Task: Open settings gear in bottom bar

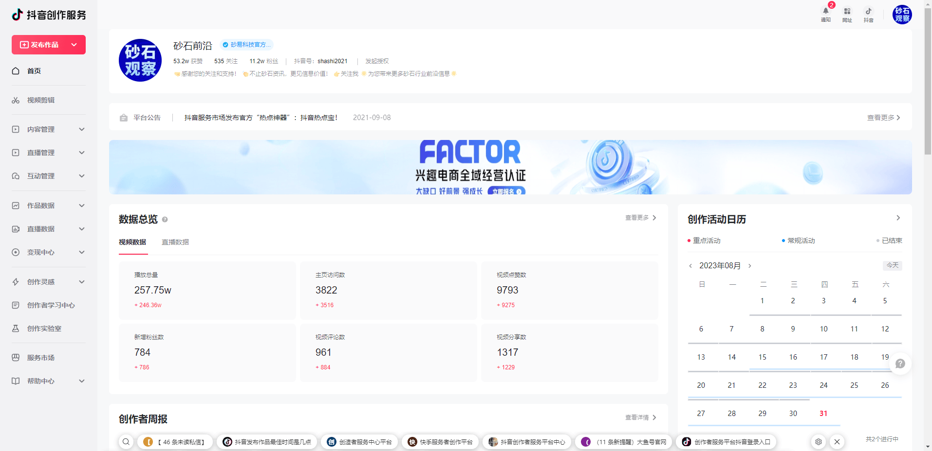Action: (819, 442)
